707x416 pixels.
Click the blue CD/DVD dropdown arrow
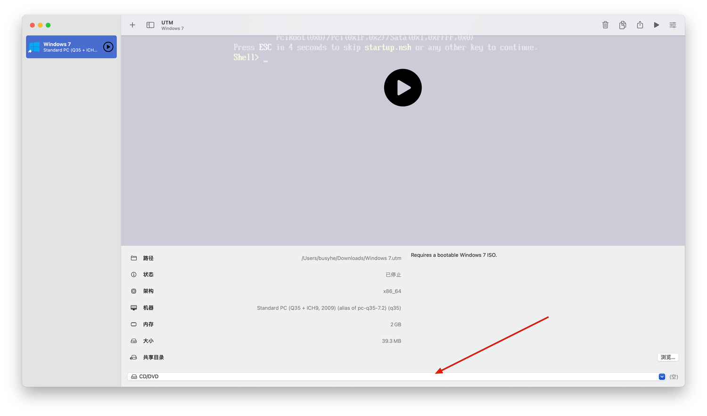click(662, 376)
